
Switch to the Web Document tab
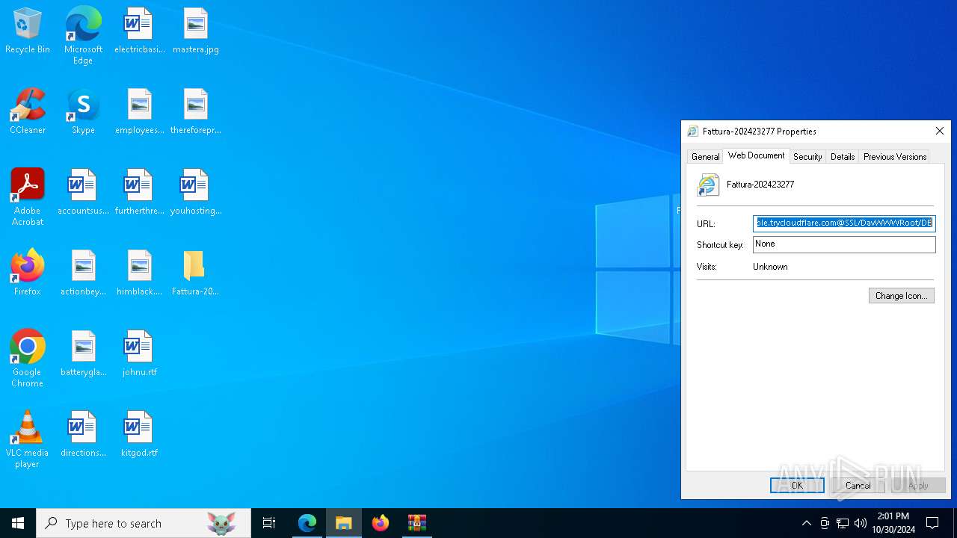point(756,155)
